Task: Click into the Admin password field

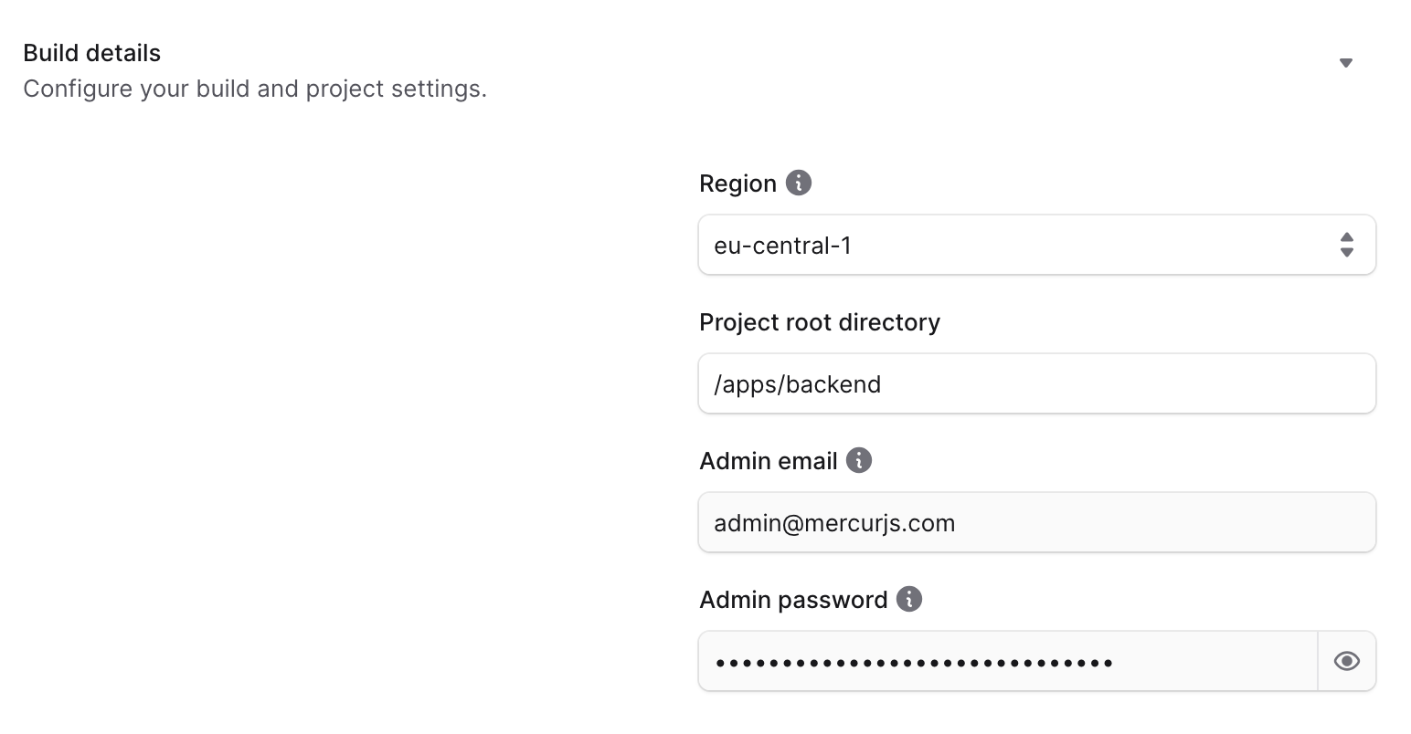Action: (1007, 661)
